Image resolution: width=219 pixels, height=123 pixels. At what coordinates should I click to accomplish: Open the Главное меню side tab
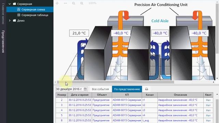[3, 14]
